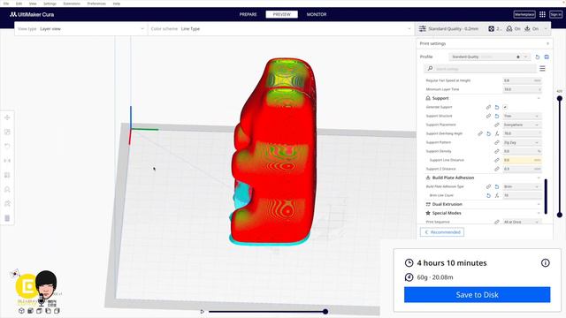566x318 pixels.
Task: Click the simulation path slider handle
Action: click(325, 312)
